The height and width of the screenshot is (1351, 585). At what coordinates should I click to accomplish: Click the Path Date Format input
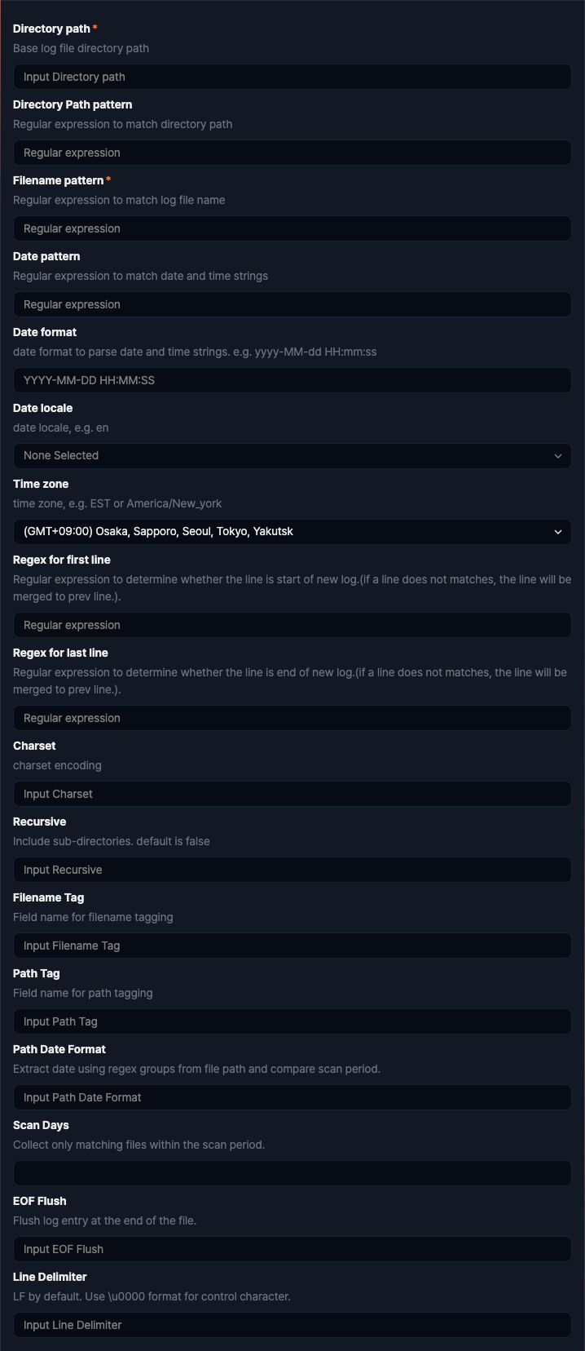[292, 1096]
